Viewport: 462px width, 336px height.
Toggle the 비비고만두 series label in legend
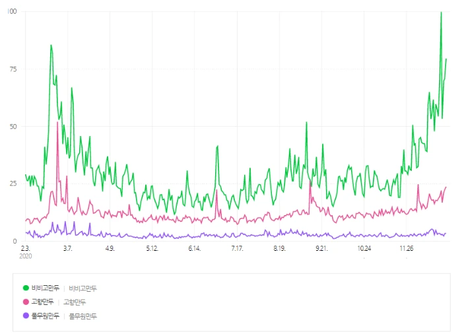point(46,288)
